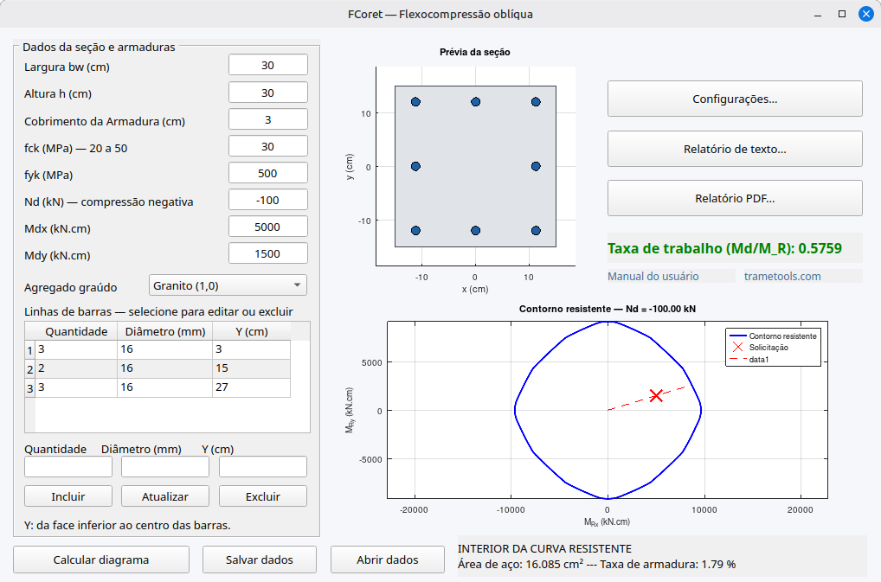Generate the Relatório de texto
881x582 pixels.
[735, 149]
